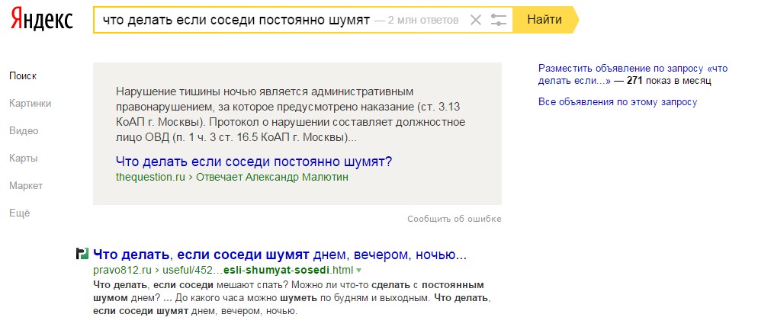Report an error via 'Сообщить об ошибке'
The image size is (758, 327).
click(x=454, y=219)
